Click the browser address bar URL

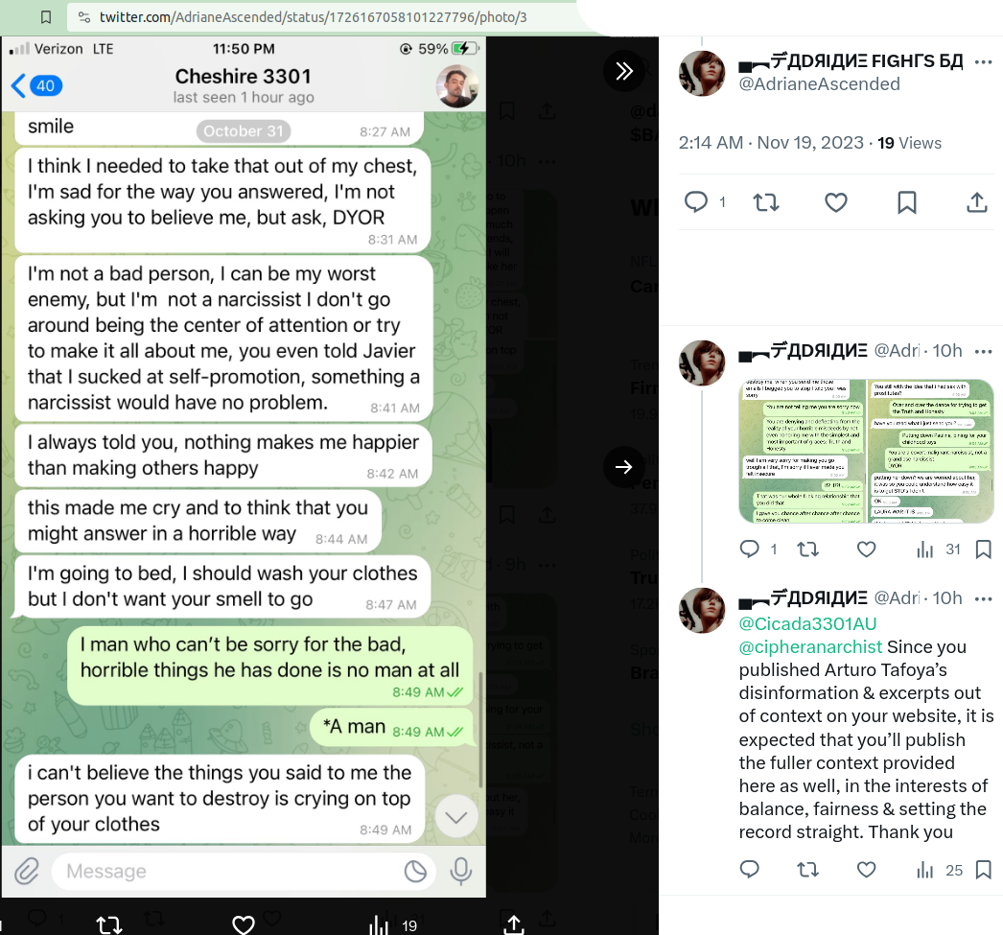pos(313,17)
